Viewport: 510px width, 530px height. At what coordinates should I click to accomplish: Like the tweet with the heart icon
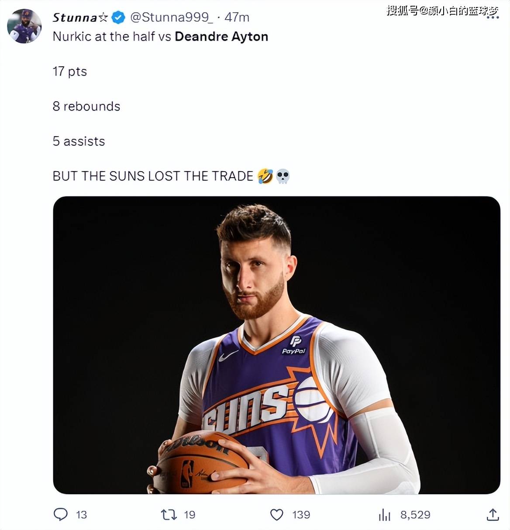click(x=277, y=514)
